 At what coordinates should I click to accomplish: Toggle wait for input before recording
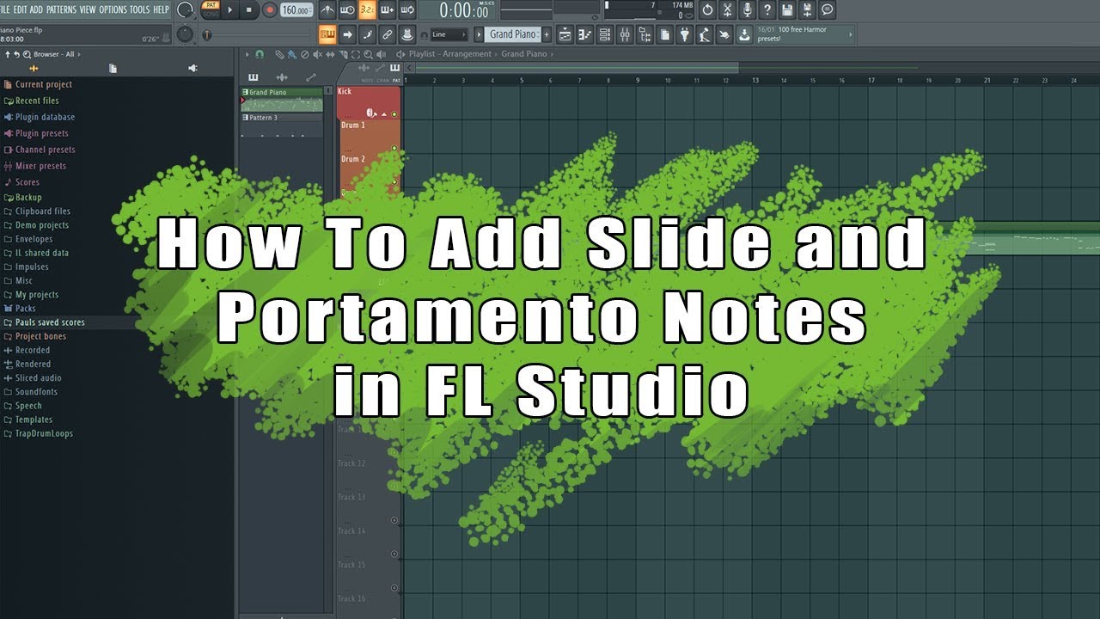(347, 10)
